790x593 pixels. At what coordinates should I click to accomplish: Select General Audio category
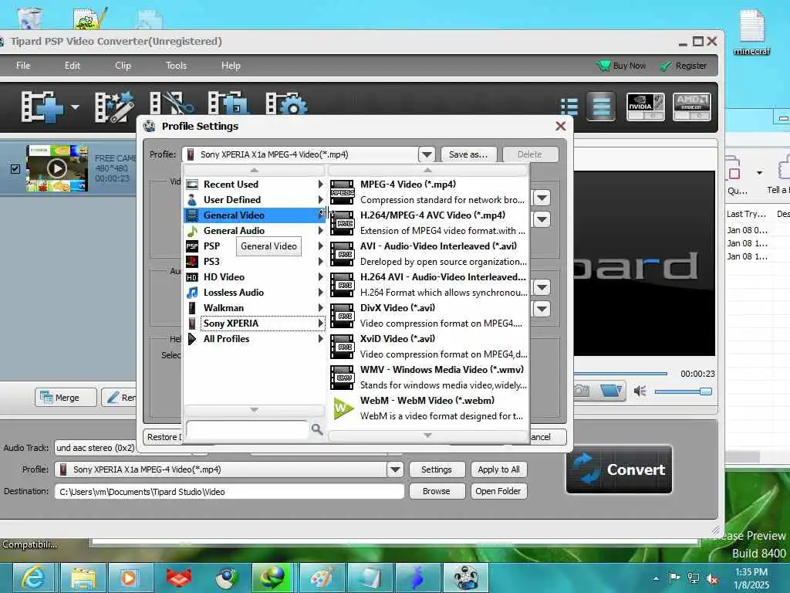255,230
